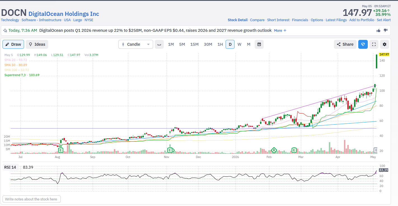Image resolution: width=398 pixels, height=206 pixels.
Task: Click the measure ruler icon beside Candle
Action: 159,44
